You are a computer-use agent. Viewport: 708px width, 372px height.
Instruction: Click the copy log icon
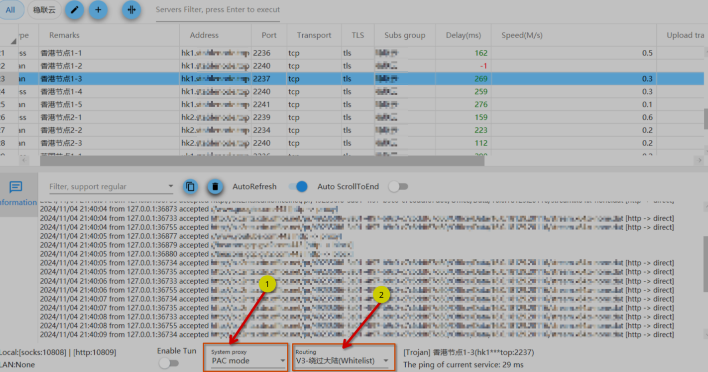point(190,186)
